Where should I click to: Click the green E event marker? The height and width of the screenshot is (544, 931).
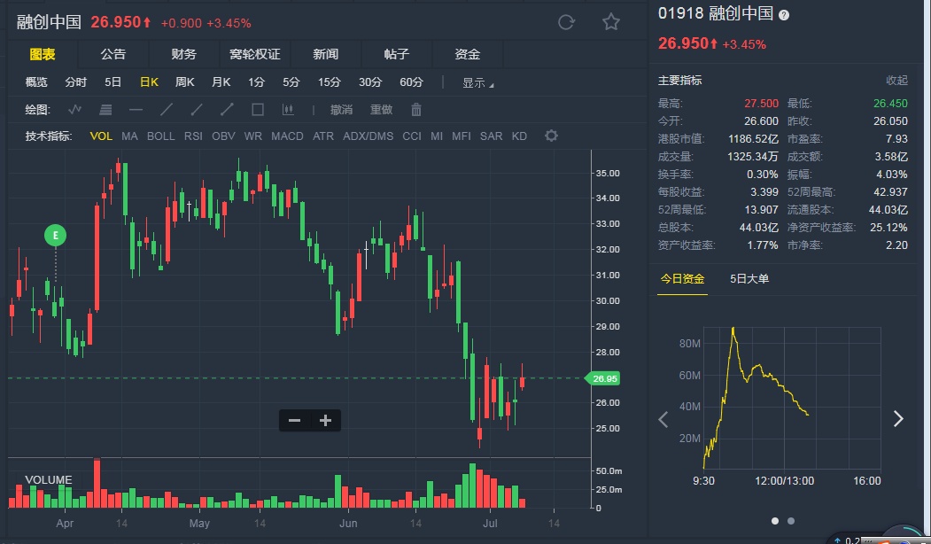56,236
